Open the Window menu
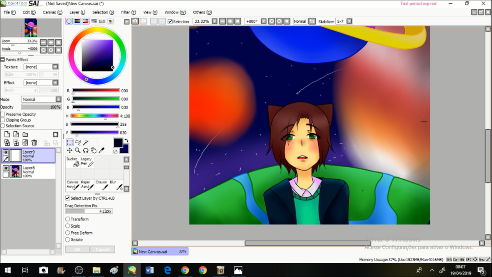 (175, 12)
